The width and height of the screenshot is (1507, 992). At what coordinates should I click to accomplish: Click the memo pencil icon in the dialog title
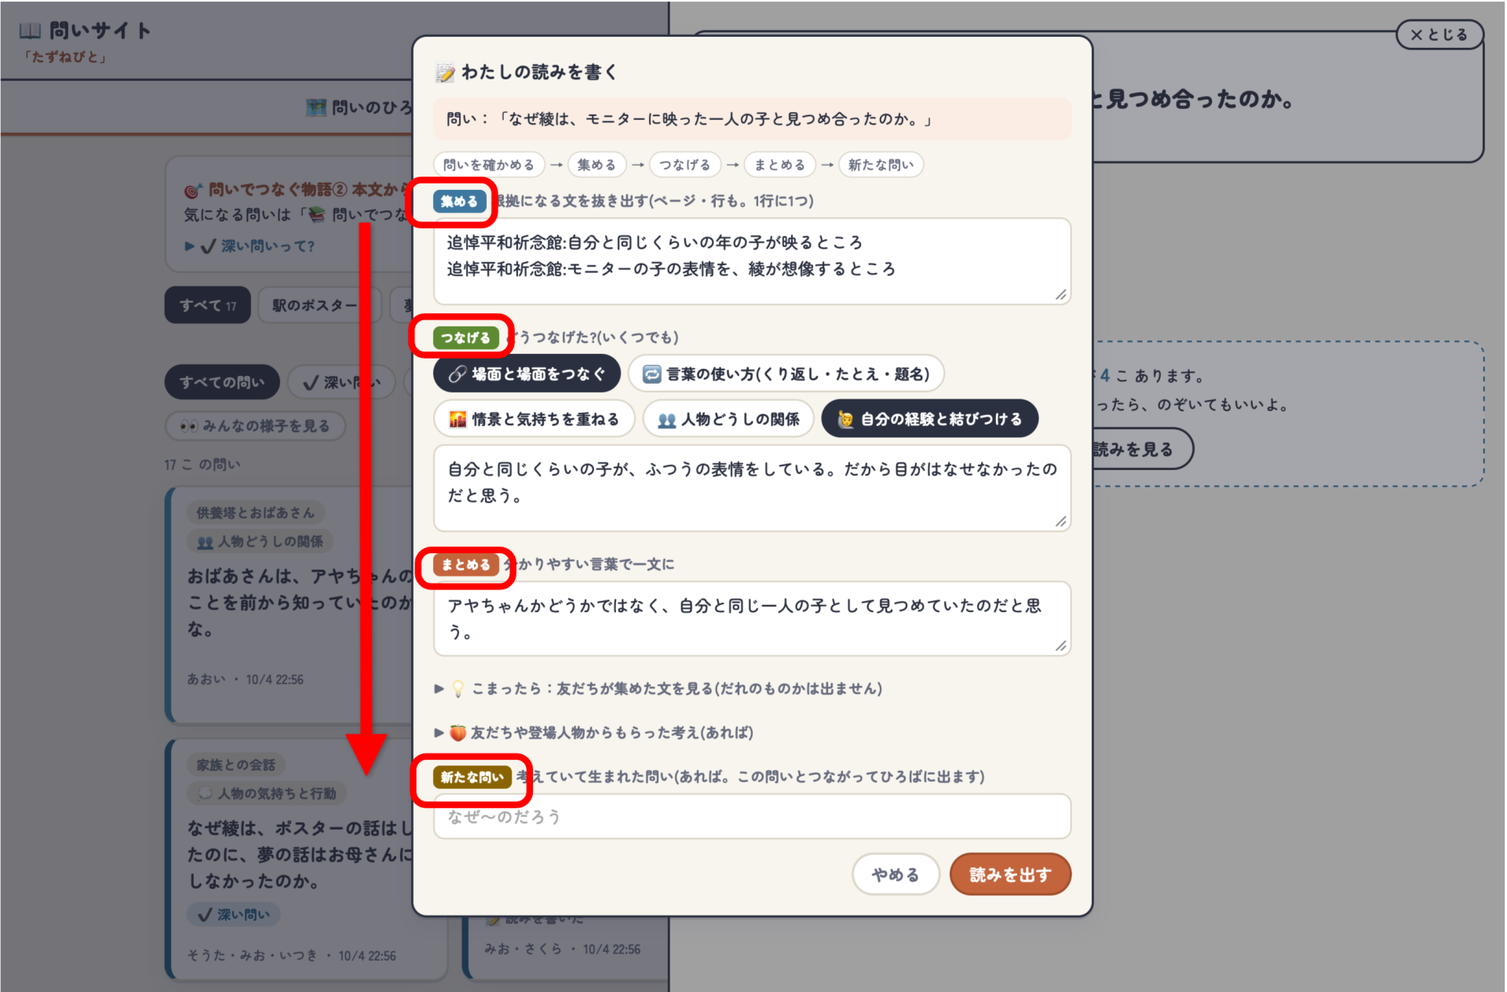(445, 73)
